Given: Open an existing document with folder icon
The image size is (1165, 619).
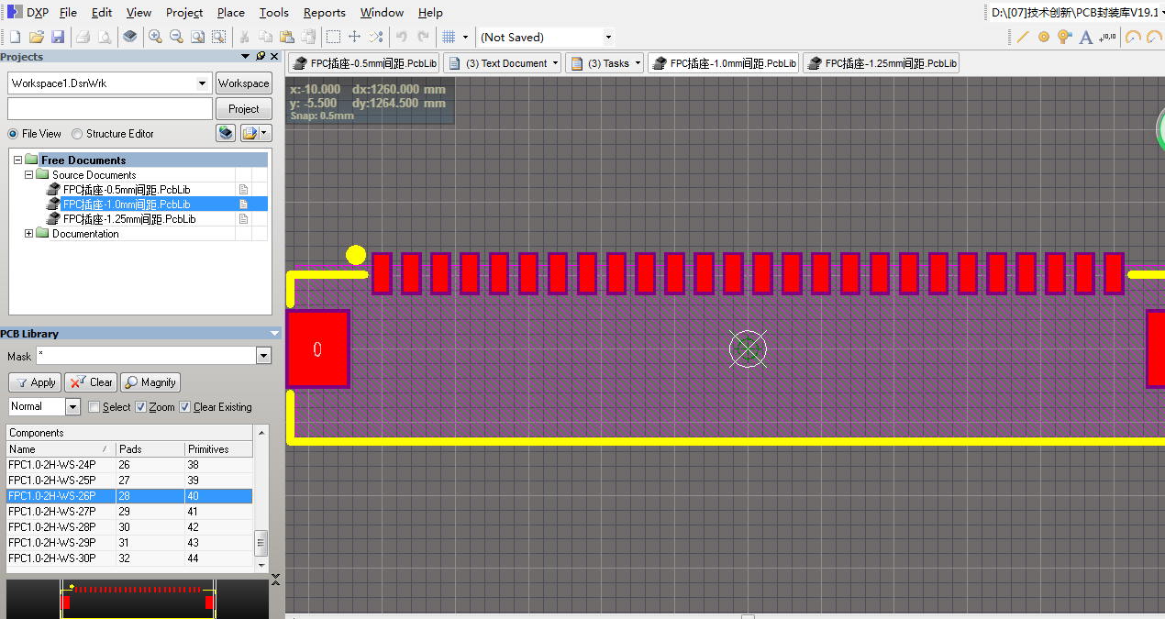Looking at the screenshot, I should (x=37, y=37).
